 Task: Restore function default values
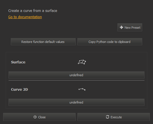click(43, 42)
